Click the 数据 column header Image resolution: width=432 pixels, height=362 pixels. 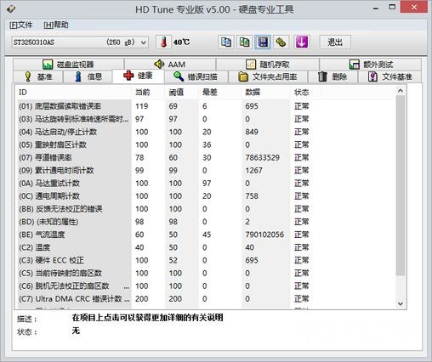pos(266,92)
